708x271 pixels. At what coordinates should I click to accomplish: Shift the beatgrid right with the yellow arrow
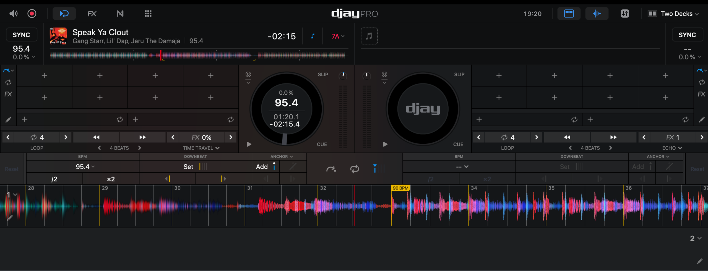tap(223, 179)
